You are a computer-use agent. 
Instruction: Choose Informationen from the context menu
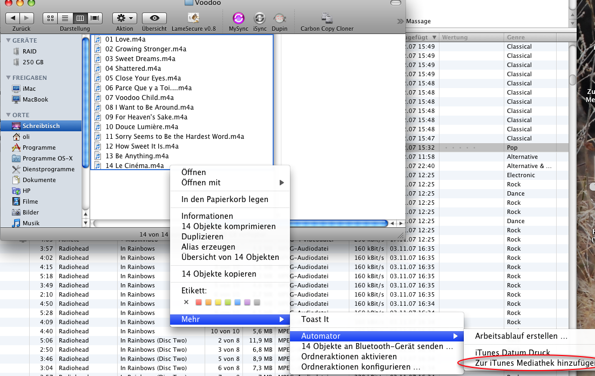click(230, 216)
